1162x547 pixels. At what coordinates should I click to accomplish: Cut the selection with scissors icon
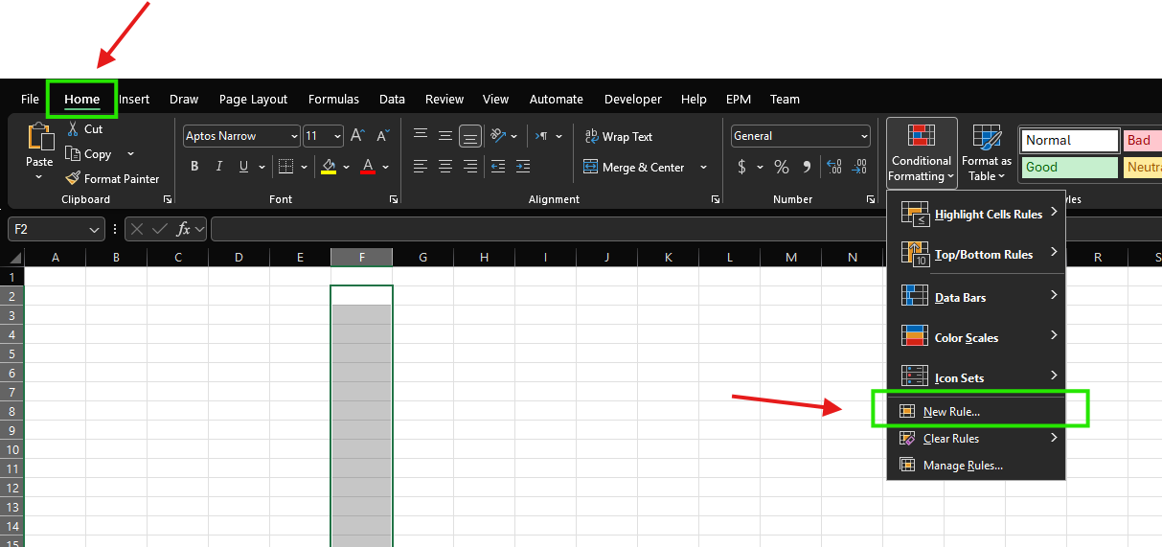tap(73, 128)
